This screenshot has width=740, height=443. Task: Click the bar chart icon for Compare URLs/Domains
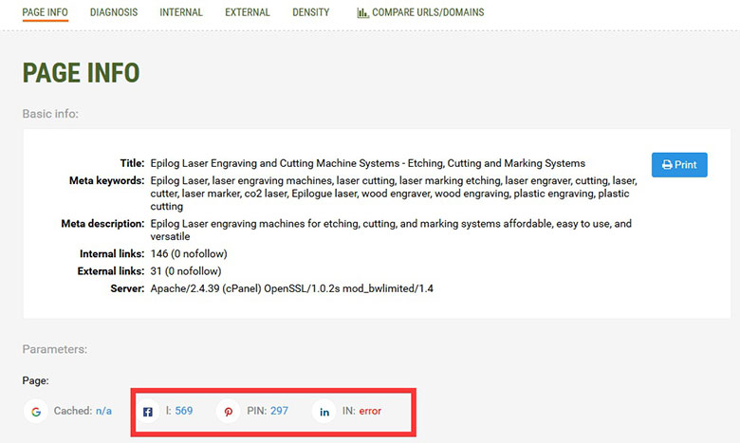362,13
